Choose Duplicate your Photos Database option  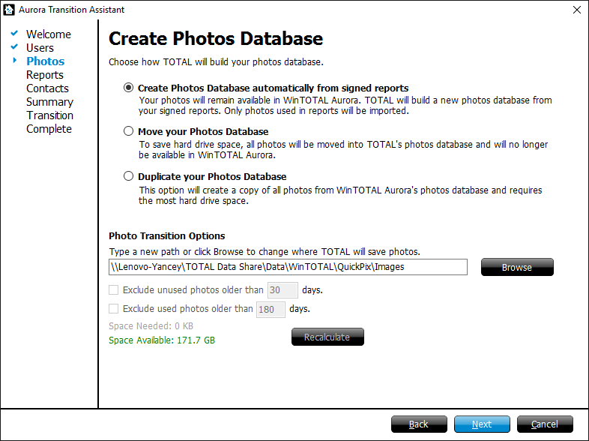128,176
